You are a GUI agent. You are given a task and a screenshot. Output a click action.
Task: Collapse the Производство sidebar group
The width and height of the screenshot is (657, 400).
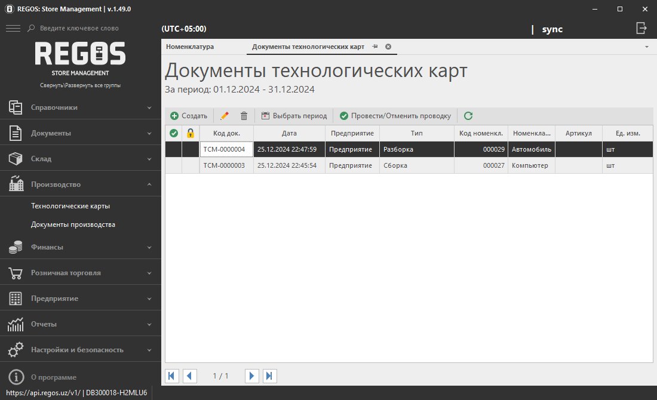81,184
